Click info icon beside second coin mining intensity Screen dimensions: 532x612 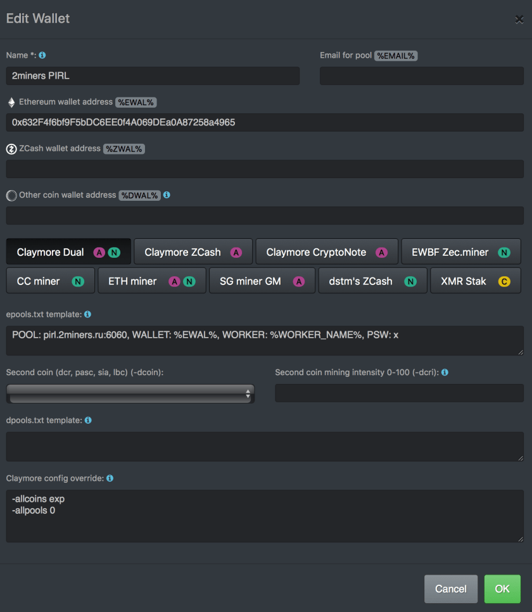(445, 373)
